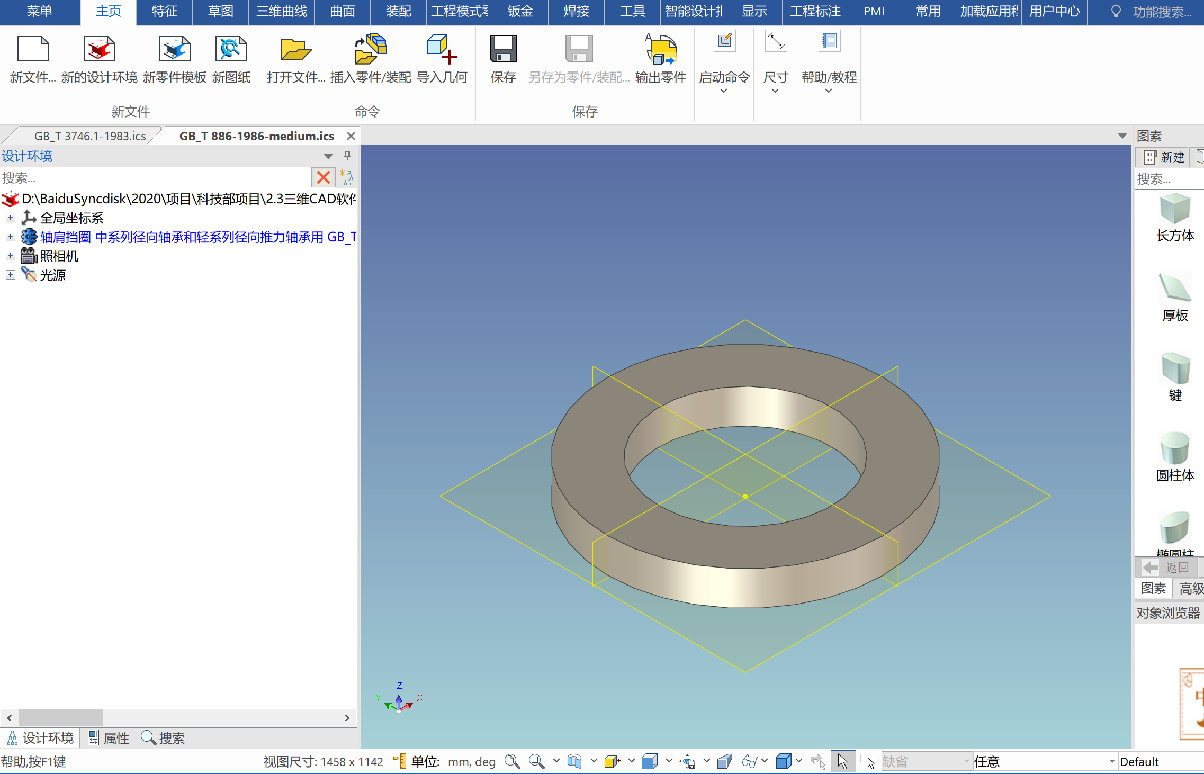Switch to the 工具 ribbon tab

coord(632,12)
